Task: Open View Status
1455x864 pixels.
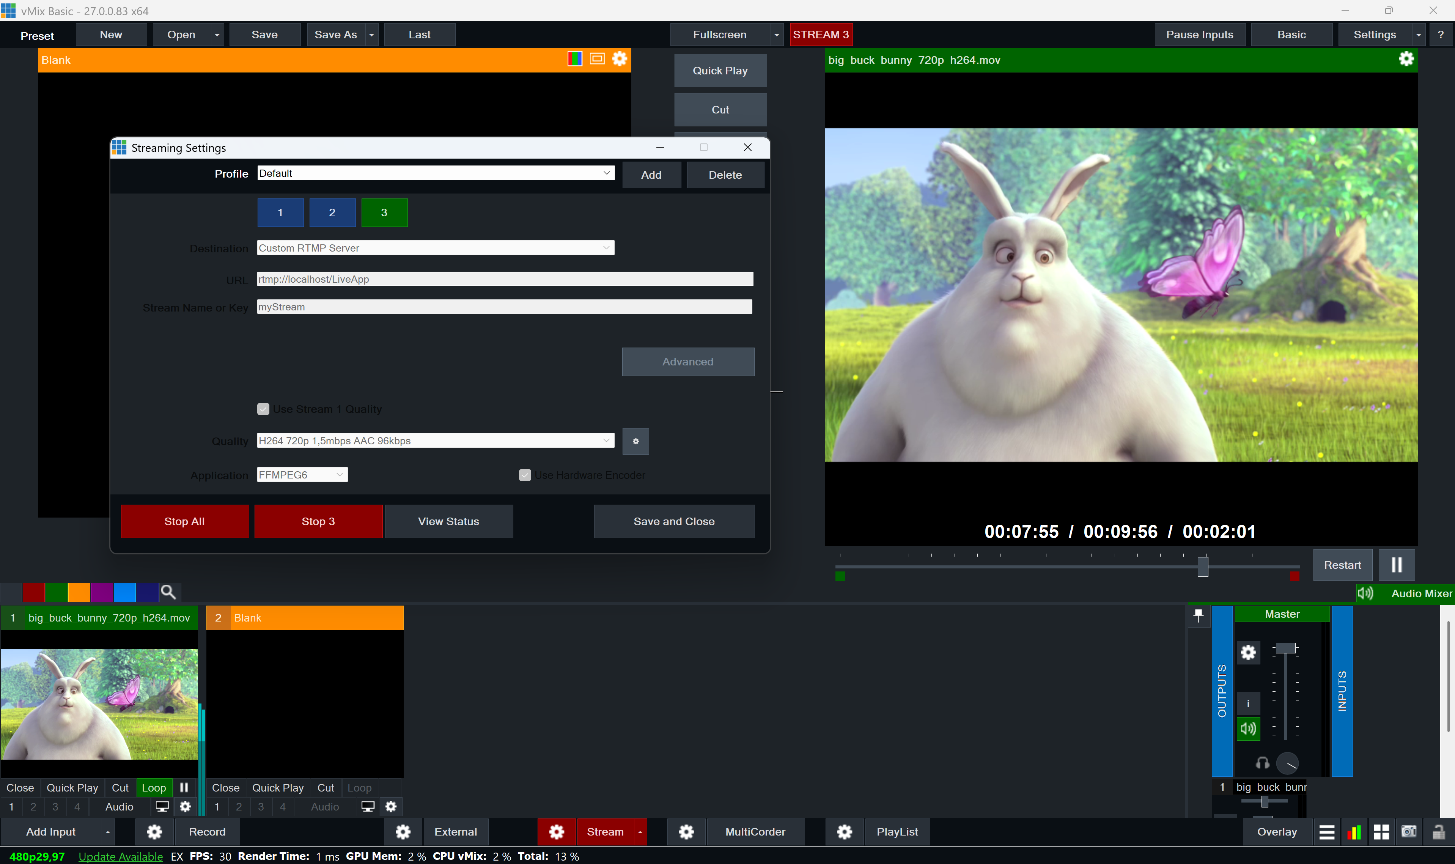Action: pyautogui.click(x=449, y=521)
